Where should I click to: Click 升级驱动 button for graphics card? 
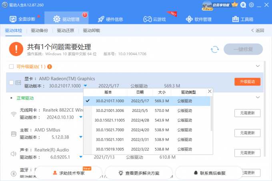click(247, 82)
